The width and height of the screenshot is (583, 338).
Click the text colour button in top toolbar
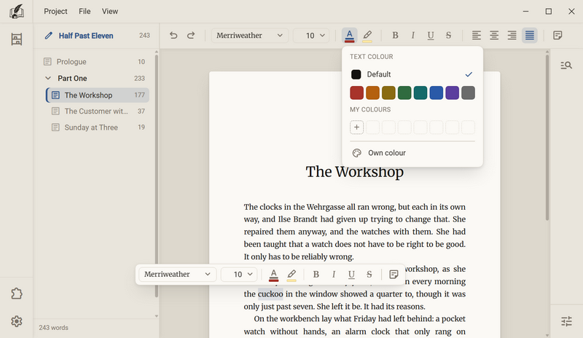point(350,36)
